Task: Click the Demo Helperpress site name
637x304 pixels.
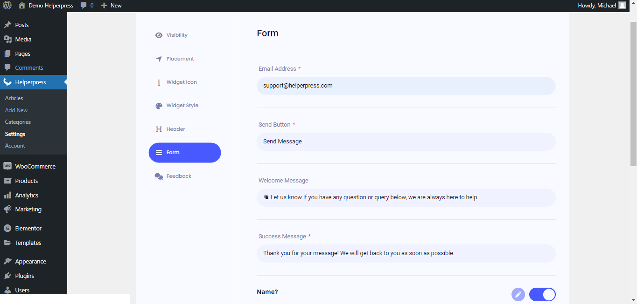Action: coord(51,6)
